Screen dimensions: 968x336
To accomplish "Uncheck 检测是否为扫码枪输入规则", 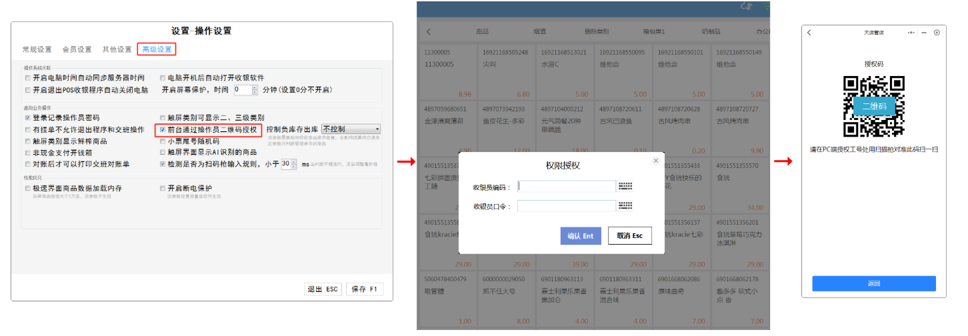I will click(163, 164).
